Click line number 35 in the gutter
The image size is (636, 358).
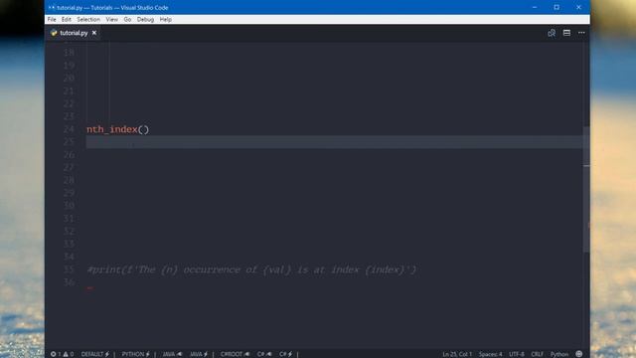tap(69, 269)
